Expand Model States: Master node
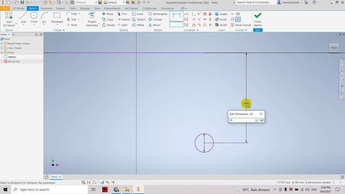This screenshot has height=194, width=345. point(2,44)
